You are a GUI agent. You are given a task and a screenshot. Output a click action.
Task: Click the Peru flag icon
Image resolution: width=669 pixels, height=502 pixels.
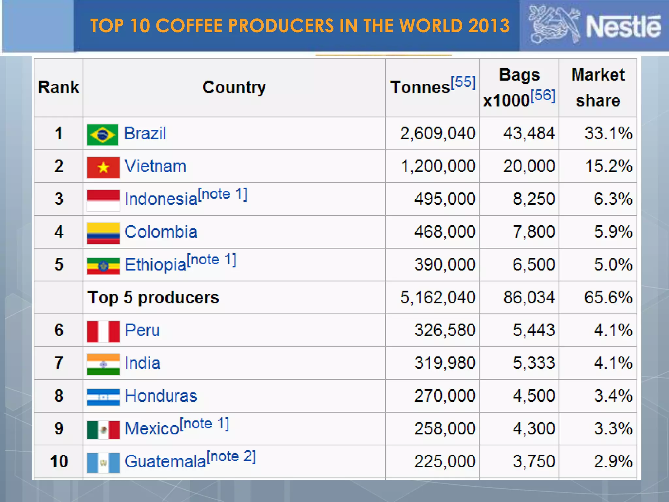click(x=103, y=332)
